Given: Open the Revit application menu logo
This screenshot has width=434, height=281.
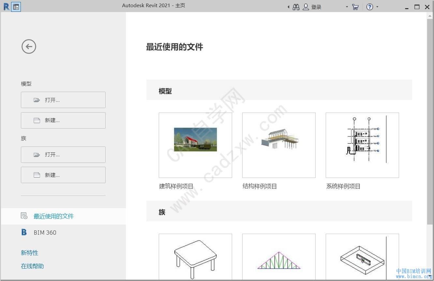Looking at the screenshot, I should click(6, 7).
